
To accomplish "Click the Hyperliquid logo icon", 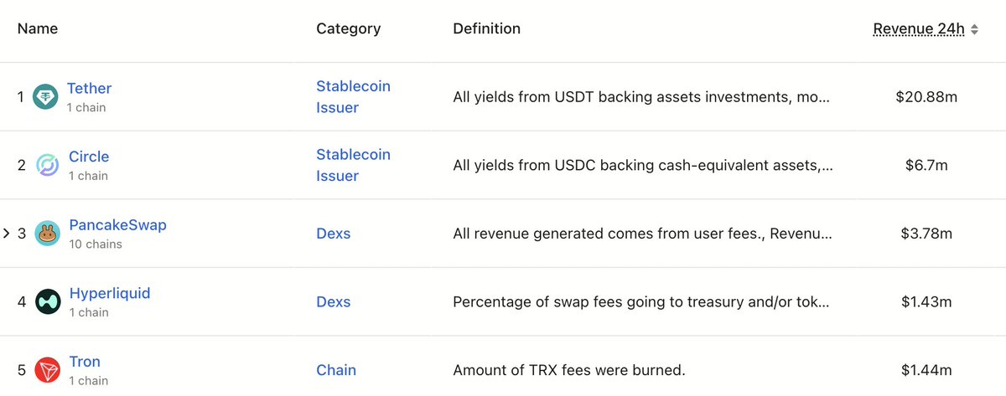I will 47,302.
